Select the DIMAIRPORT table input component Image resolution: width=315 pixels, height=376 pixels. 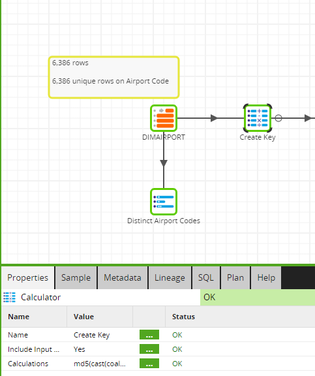point(164,118)
